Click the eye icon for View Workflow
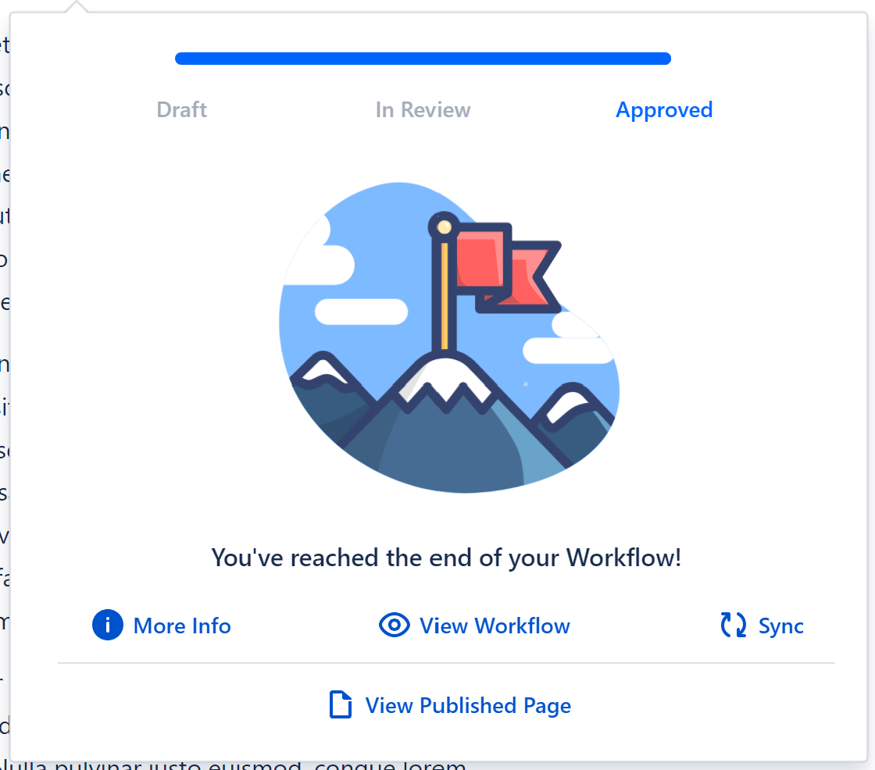Screen dimensions: 875x770 [395, 625]
